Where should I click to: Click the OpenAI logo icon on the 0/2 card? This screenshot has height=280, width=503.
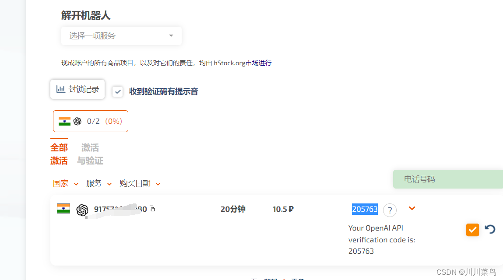(x=77, y=121)
